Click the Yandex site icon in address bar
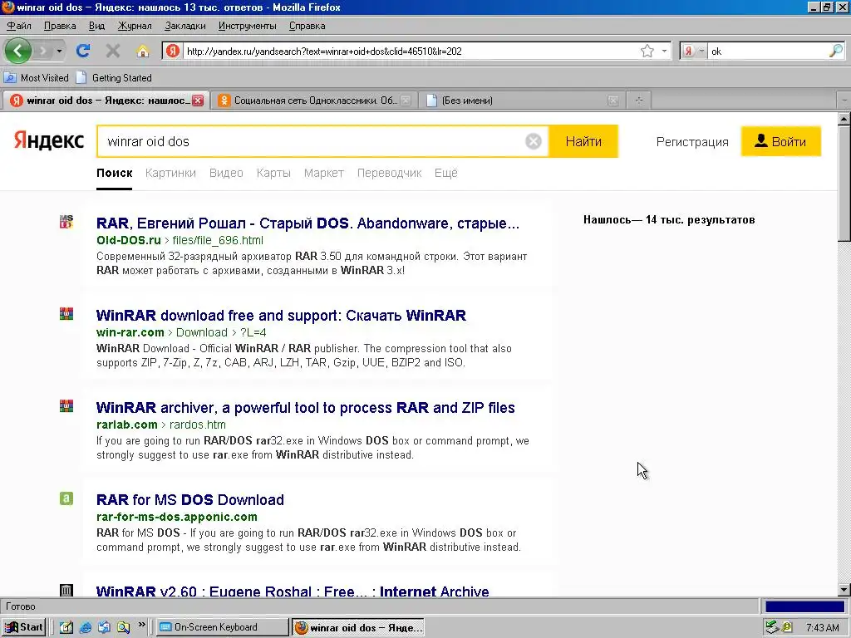The image size is (851, 638). (173, 51)
